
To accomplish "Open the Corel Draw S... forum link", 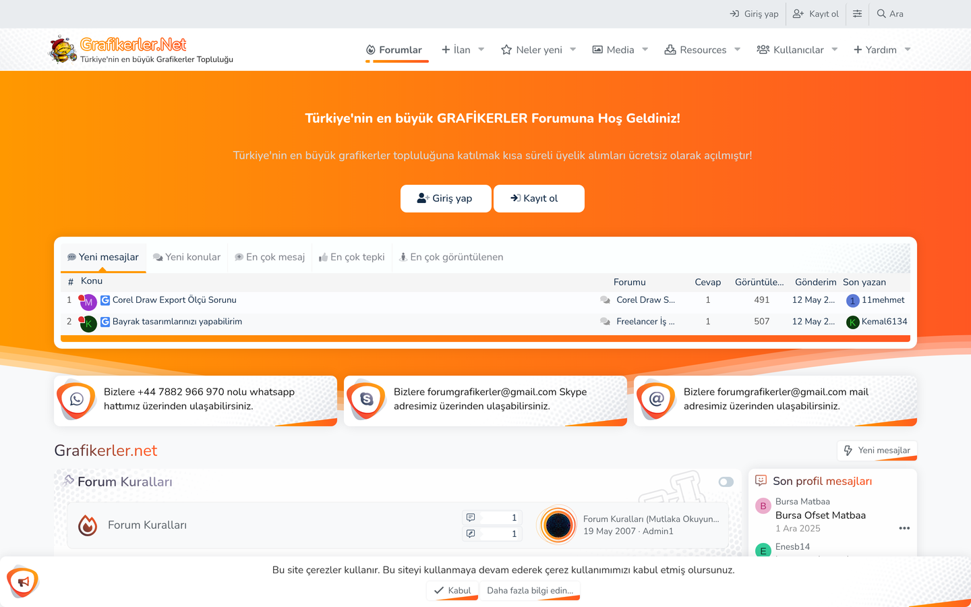I will [x=645, y=300].
